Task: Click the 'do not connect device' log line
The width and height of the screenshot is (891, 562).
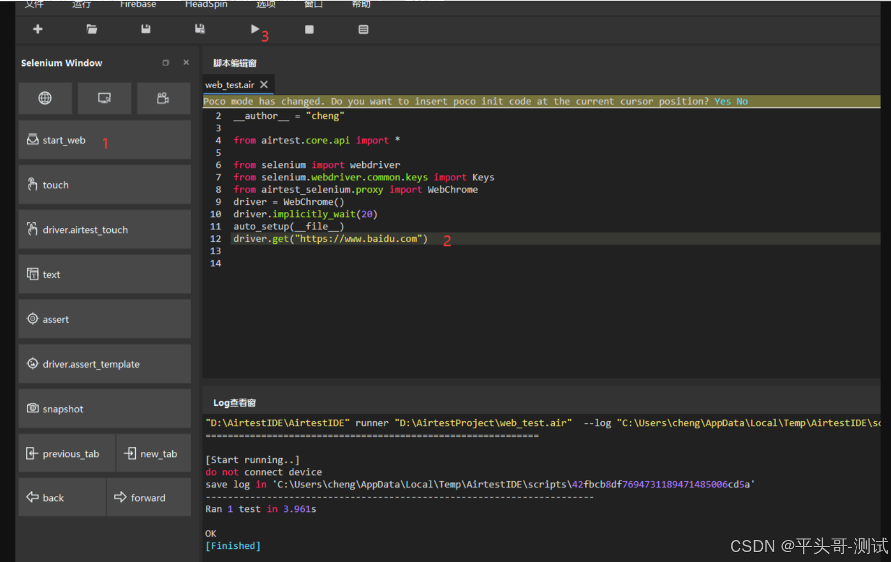Action: (264, 472)
